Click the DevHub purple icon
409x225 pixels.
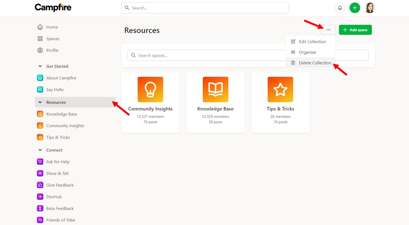pyautogui.click(x=40, y=196)
